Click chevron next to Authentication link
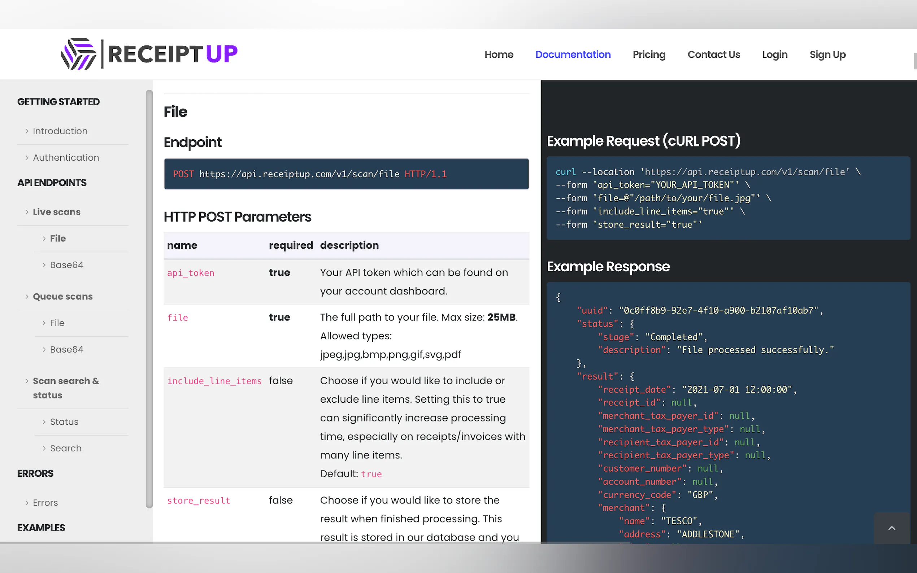 click(27, 158)
